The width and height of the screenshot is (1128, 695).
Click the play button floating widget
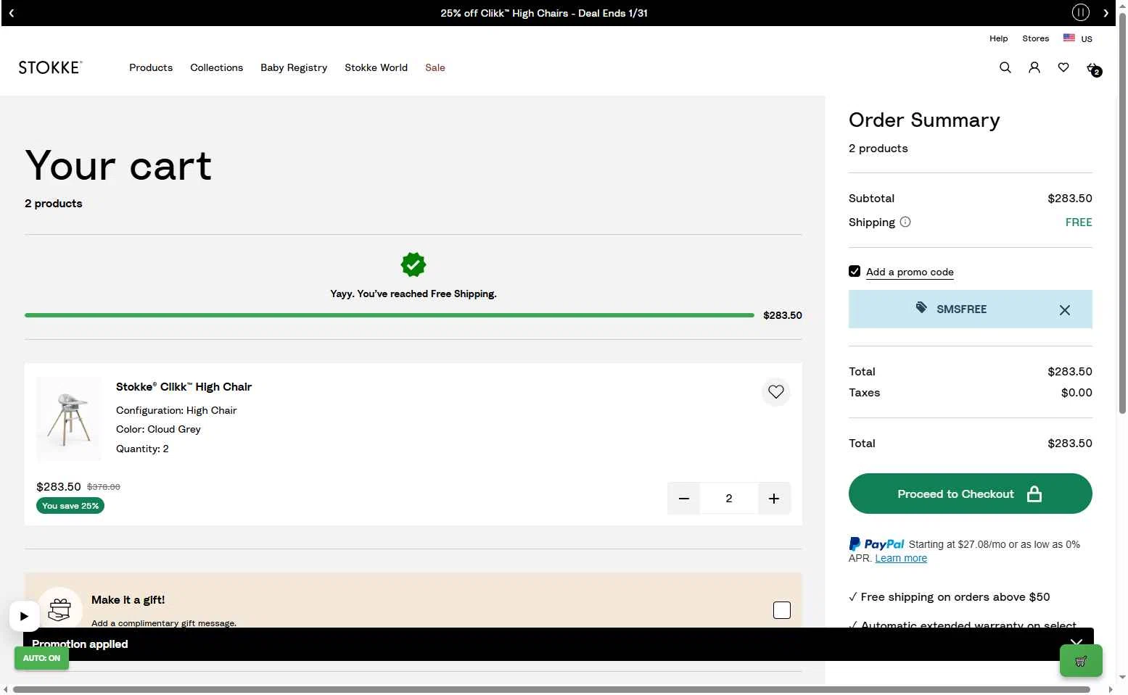[x=24, y=617]
